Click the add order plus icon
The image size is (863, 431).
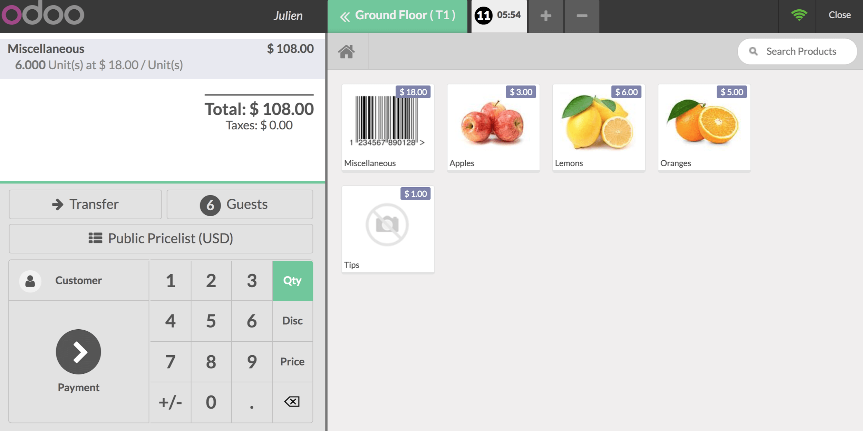tap(546, 15)
